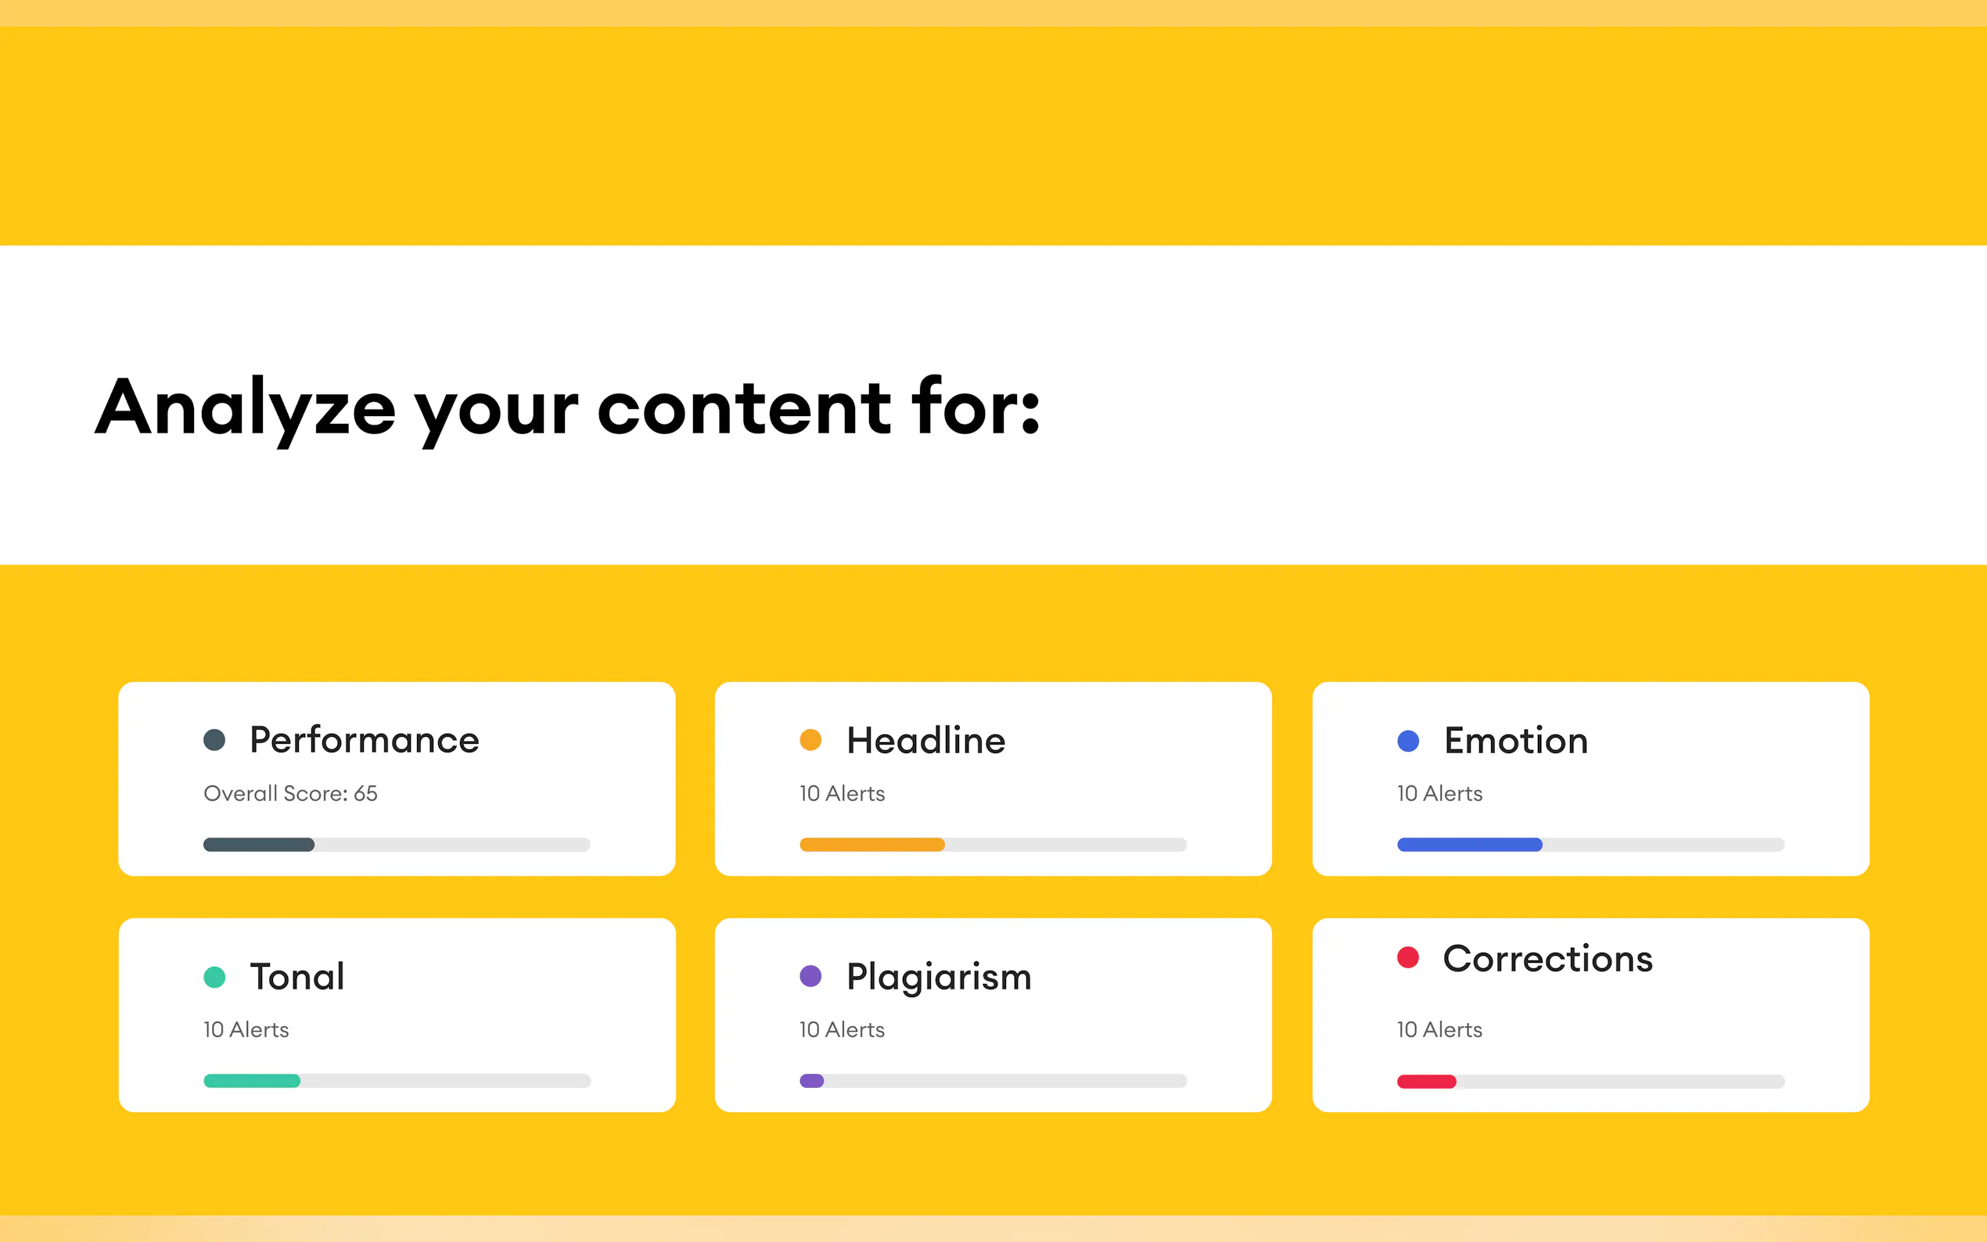Click the purple Plagiarism dot icon
Viewport: 1987px width, 1242px height.
coord(810,976)
